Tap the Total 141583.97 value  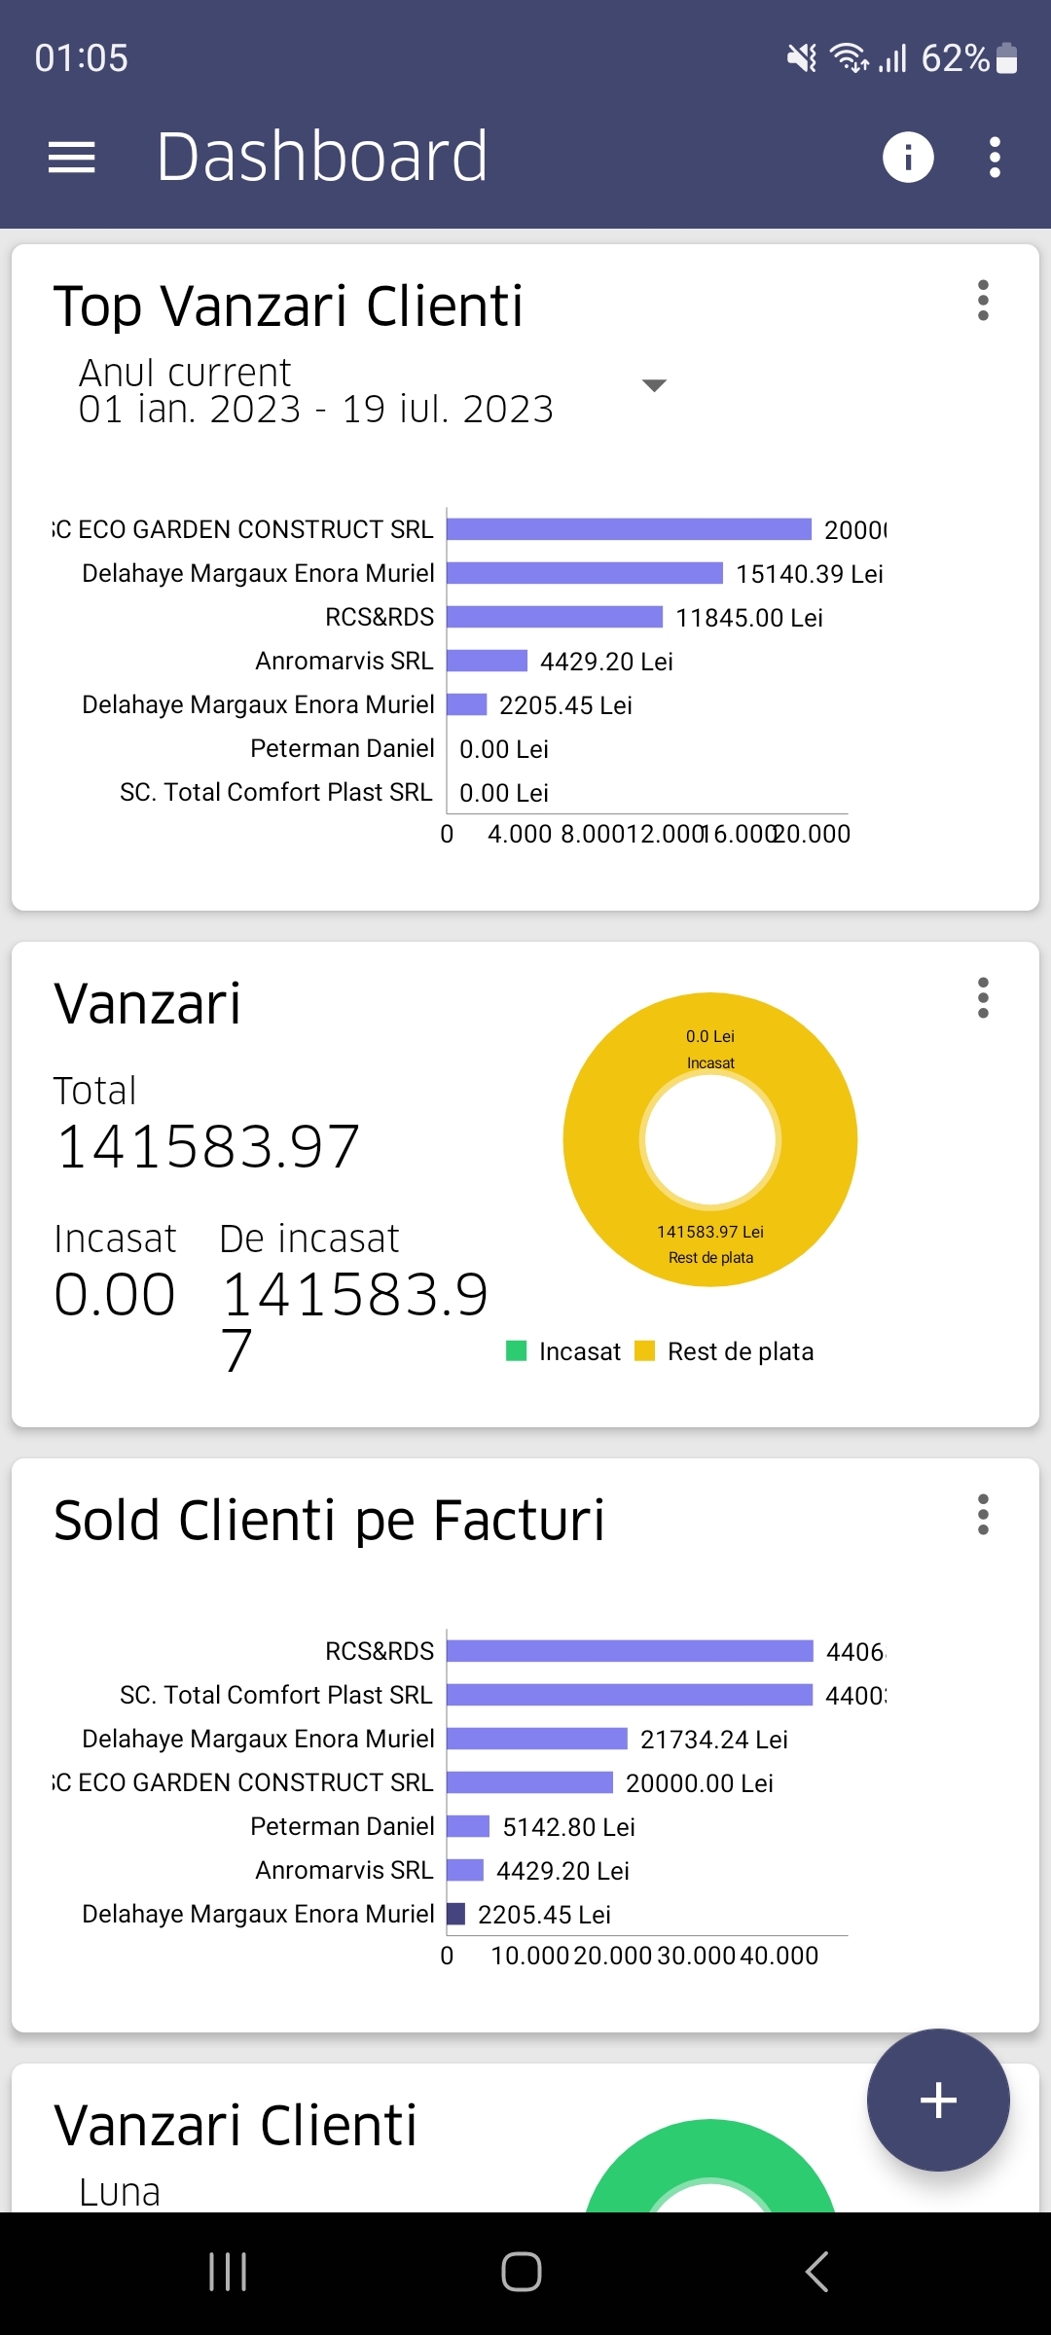click(207, 1146)
